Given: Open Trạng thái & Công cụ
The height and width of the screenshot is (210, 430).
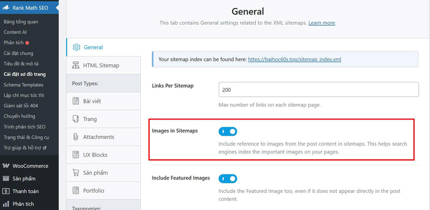Looking at the screenshot, I should coord(26,137).
